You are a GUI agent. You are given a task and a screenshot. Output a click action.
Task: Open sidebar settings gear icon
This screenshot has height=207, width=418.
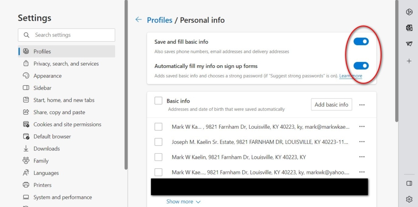pos(409,199)
